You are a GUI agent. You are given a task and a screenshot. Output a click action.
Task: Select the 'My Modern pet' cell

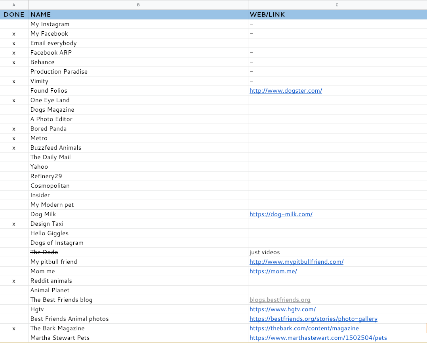tap(138, 205)
